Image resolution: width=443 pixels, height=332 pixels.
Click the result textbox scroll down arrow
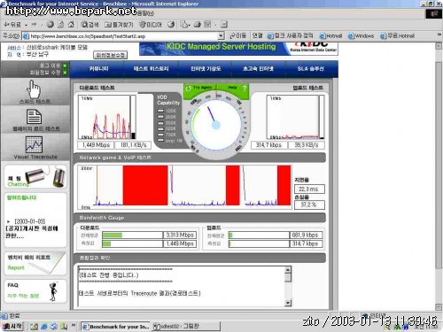[x=288, y=303]
